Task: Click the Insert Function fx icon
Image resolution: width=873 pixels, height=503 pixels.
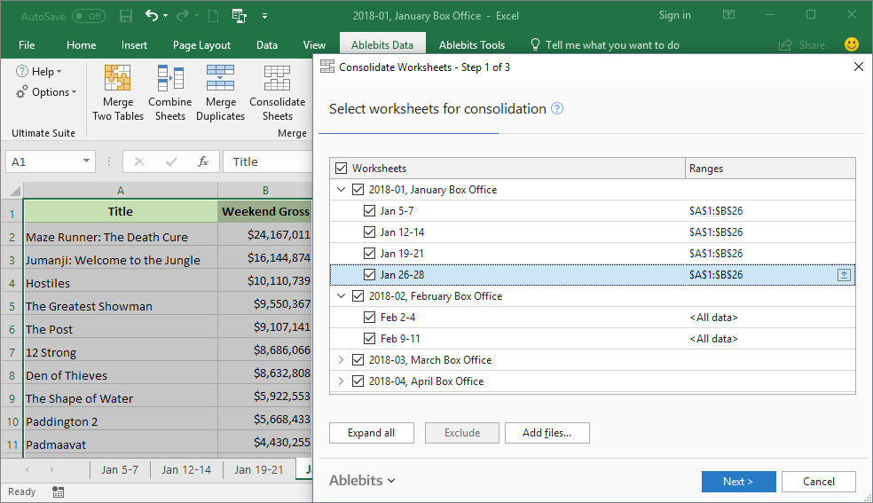Action: tap(202, 161)
